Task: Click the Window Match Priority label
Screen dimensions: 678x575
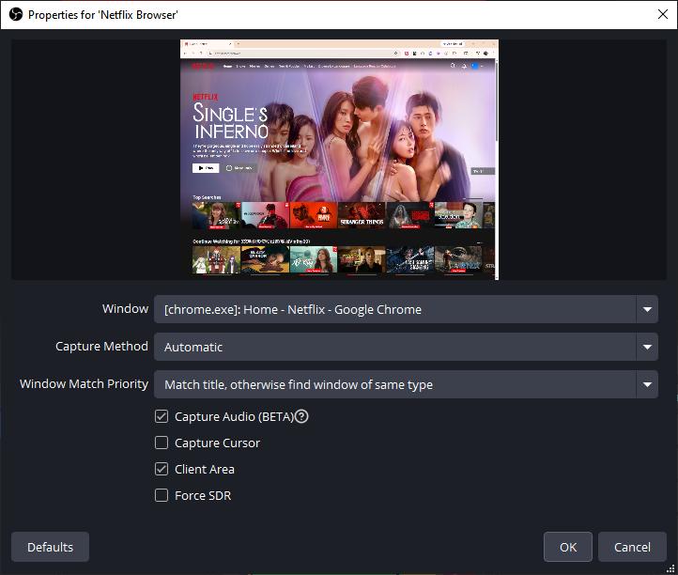Action: pyautogui.click(x=84, y=384)
